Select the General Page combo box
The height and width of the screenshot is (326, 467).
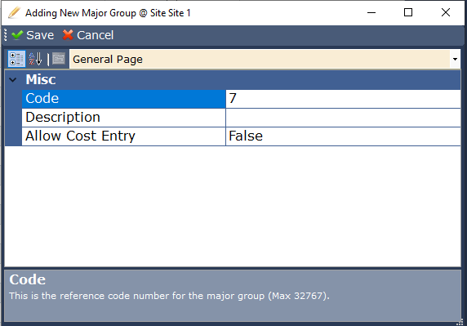(x=265, y=59)
